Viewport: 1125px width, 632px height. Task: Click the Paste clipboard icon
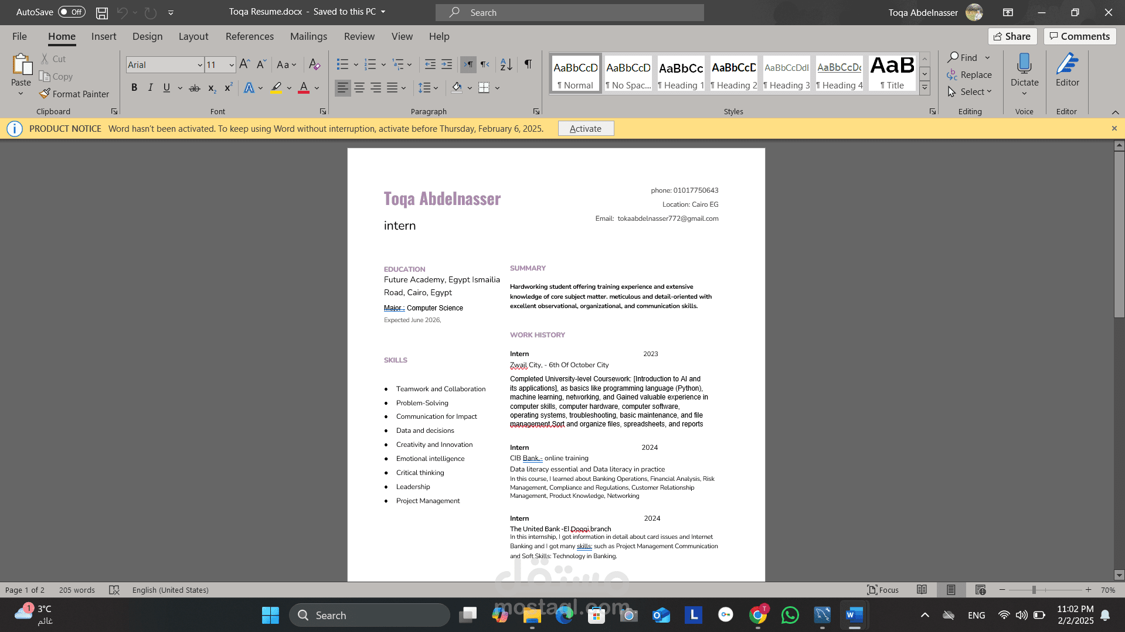22,65
